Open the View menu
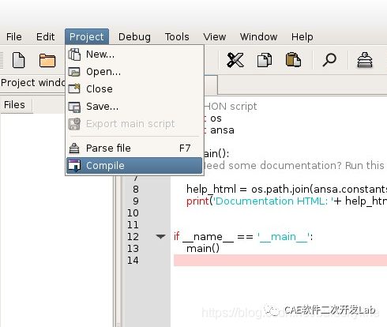This screenshot has height=327, width=387. 215,37
